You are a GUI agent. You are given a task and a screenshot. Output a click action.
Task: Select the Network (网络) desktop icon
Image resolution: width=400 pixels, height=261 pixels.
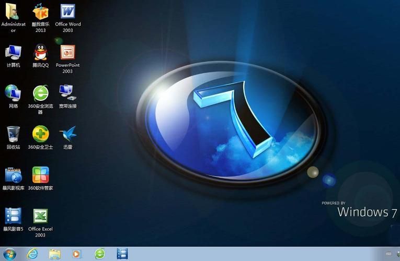coord(13,93)
